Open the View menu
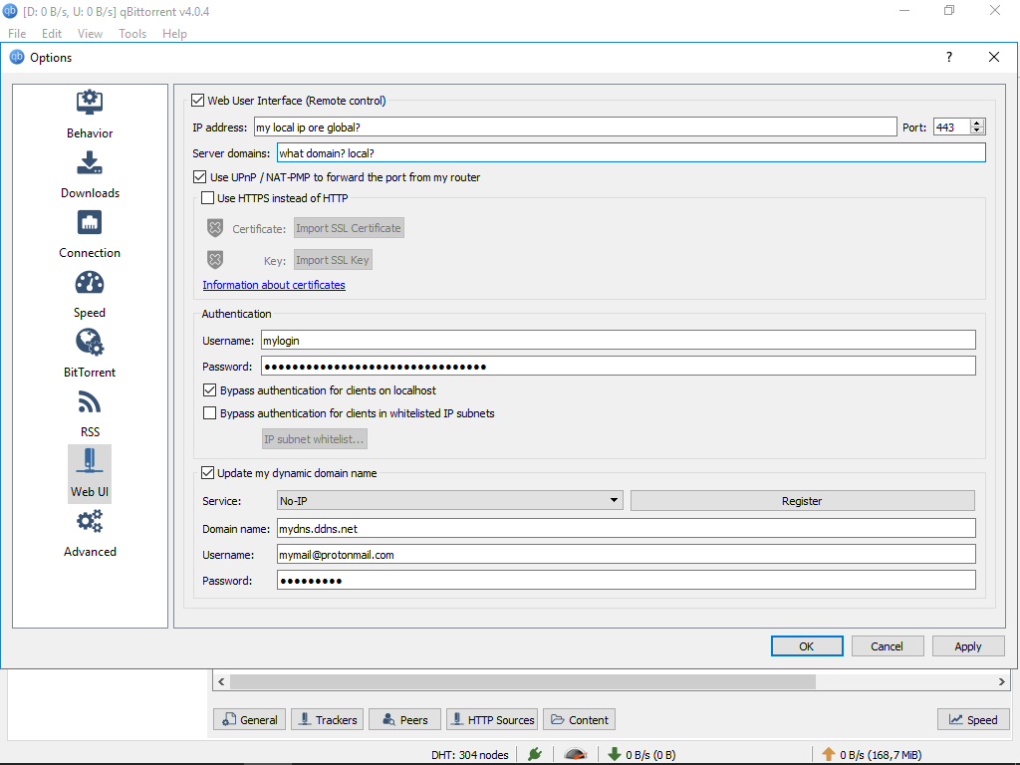The height and width of the screenshot is (765, 1020). [x=90, y=33]
